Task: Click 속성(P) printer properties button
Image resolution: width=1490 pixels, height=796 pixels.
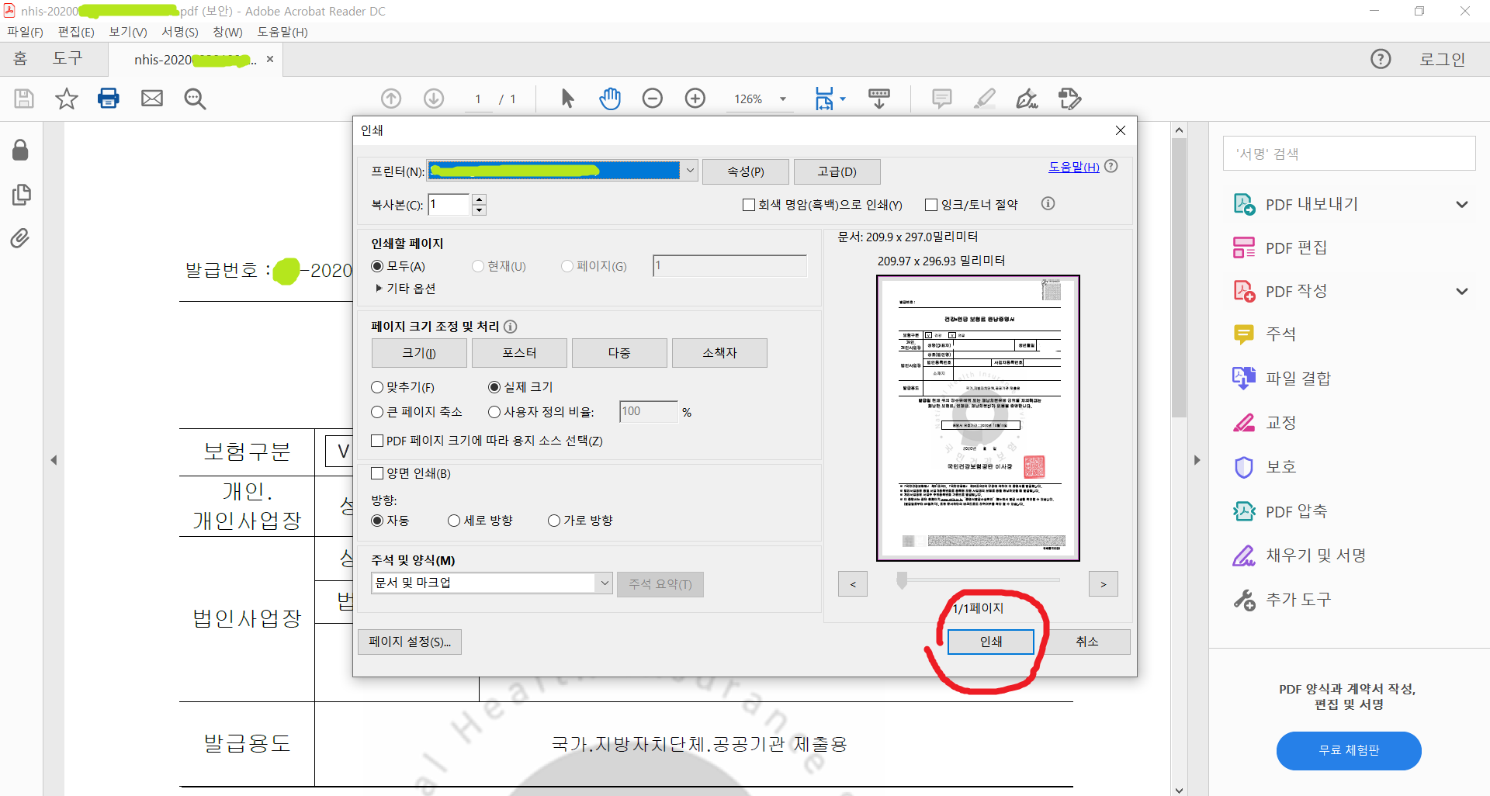Action: click(x=746, y=171)
